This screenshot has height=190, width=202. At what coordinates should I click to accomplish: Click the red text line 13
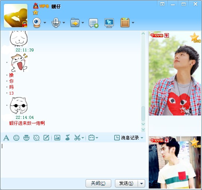tap(11, 93)
